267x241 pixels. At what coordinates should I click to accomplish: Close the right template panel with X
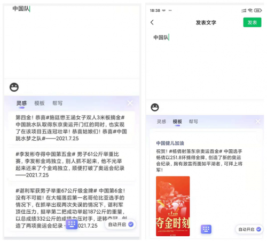[x=258, y=122]
